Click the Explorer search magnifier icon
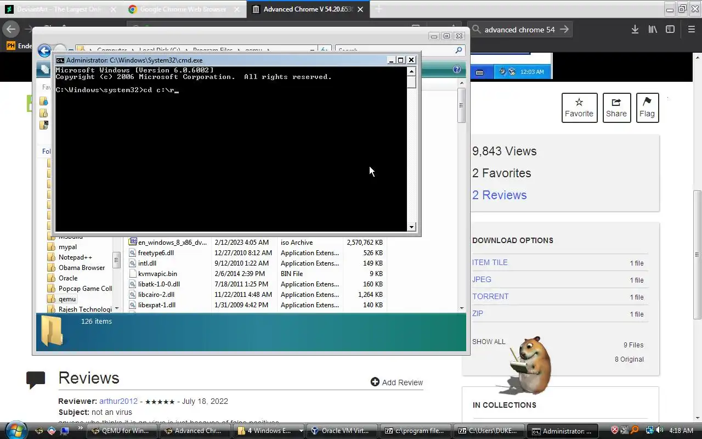This screenshot has height=439, width=702. tap(459, 50)
